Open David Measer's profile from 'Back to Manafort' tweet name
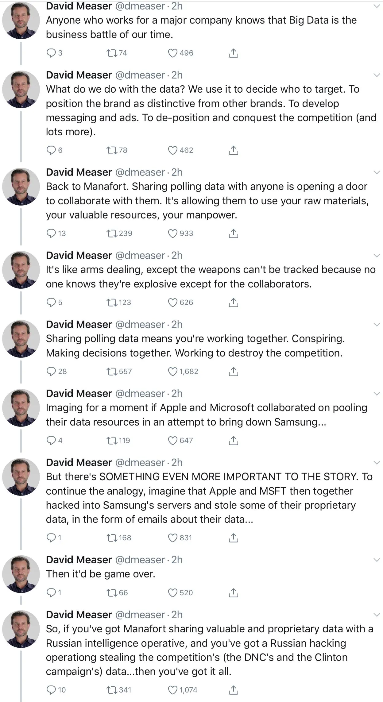The width and height of the screenshot is (383, 702). click(x=79, y=172)
